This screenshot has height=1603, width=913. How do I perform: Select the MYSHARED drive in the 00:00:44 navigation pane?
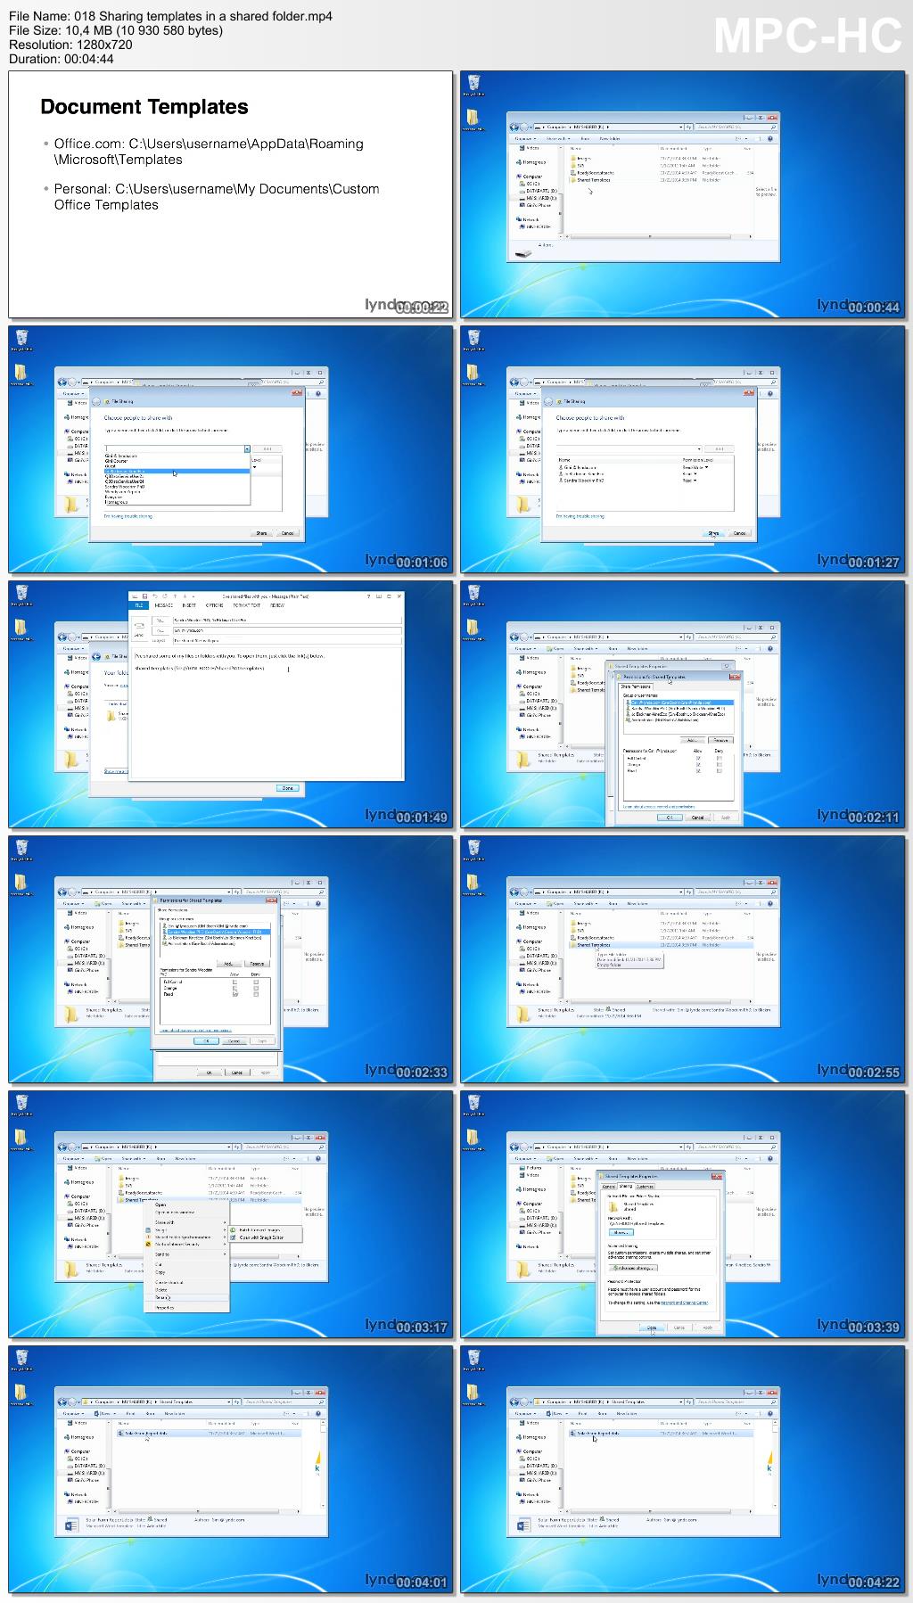[537, 198]
